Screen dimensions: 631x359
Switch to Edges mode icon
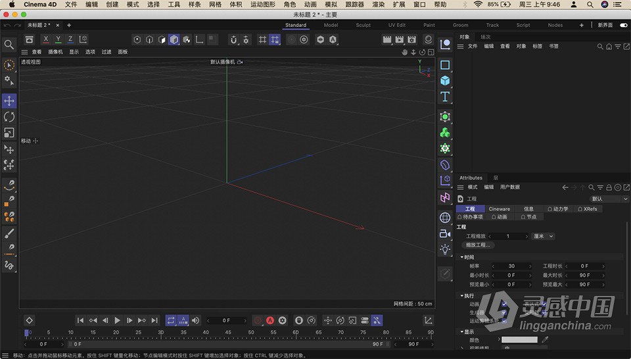coord(149,39)
